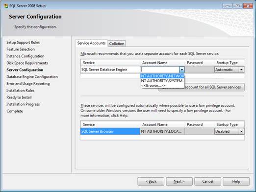Expand the Disabled startup type dropdown for Browser
The image size is (256, 192).
click(241, 131)
